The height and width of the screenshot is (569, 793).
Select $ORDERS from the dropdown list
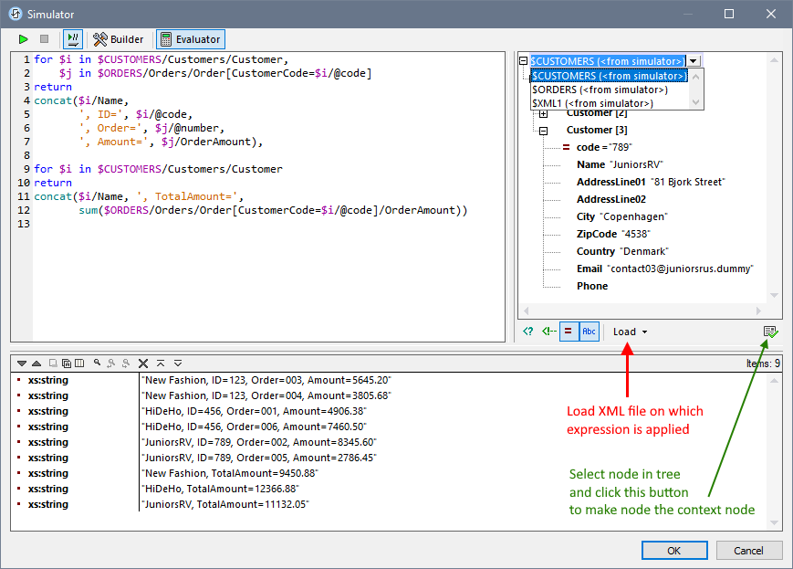click(x=600, y=90)
